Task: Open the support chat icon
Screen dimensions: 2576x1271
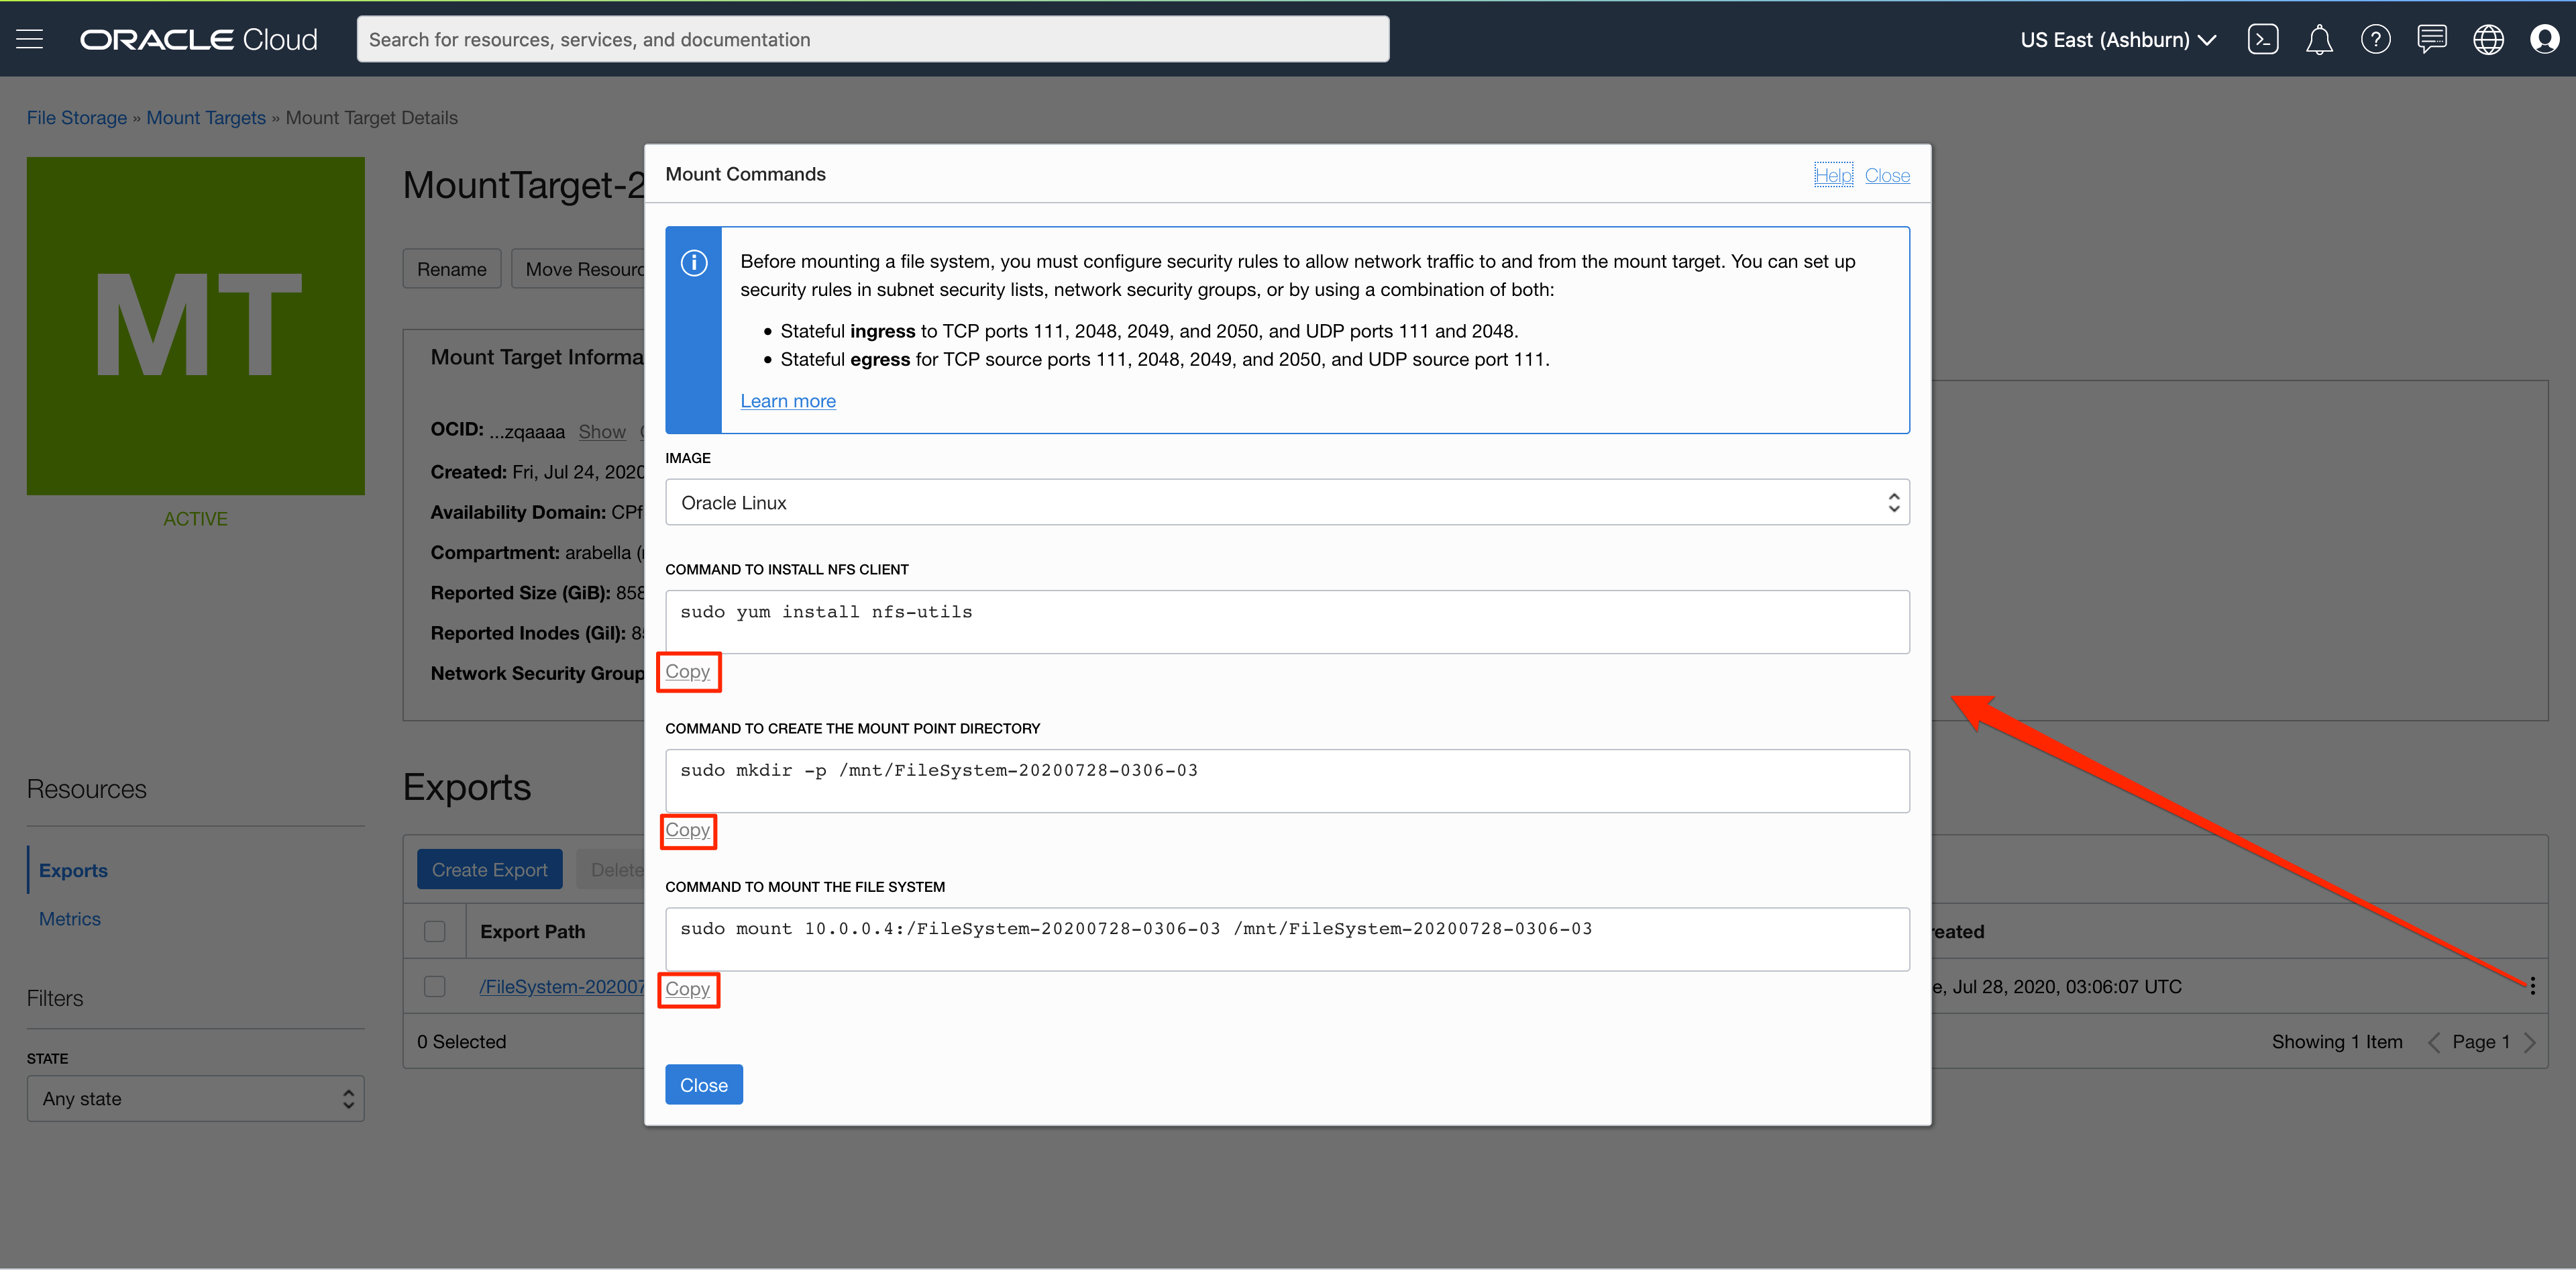Action: pos(2431,39)
